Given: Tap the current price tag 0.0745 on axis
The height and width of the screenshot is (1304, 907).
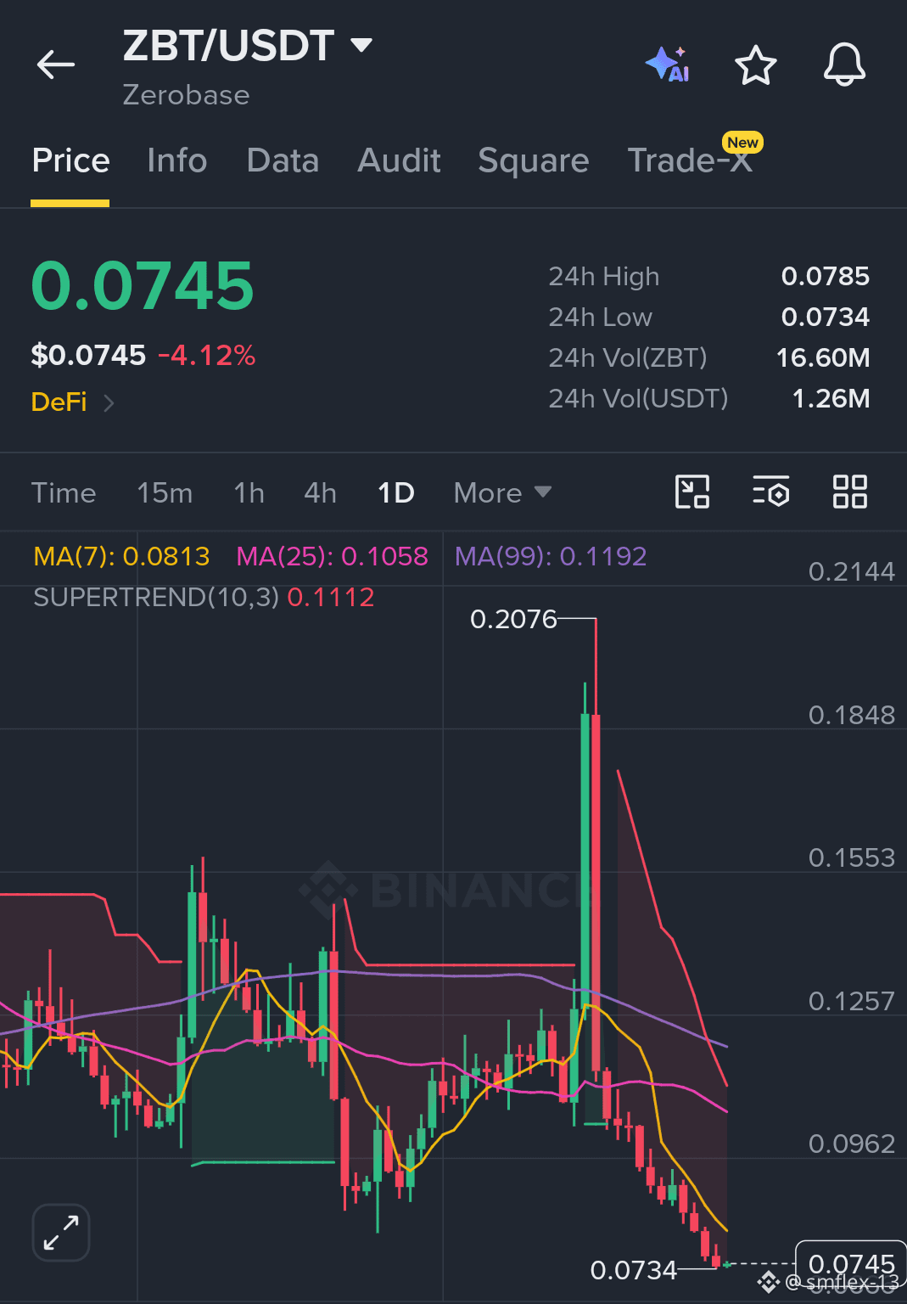Looking at the screenshot, I should coord(851,1264).
